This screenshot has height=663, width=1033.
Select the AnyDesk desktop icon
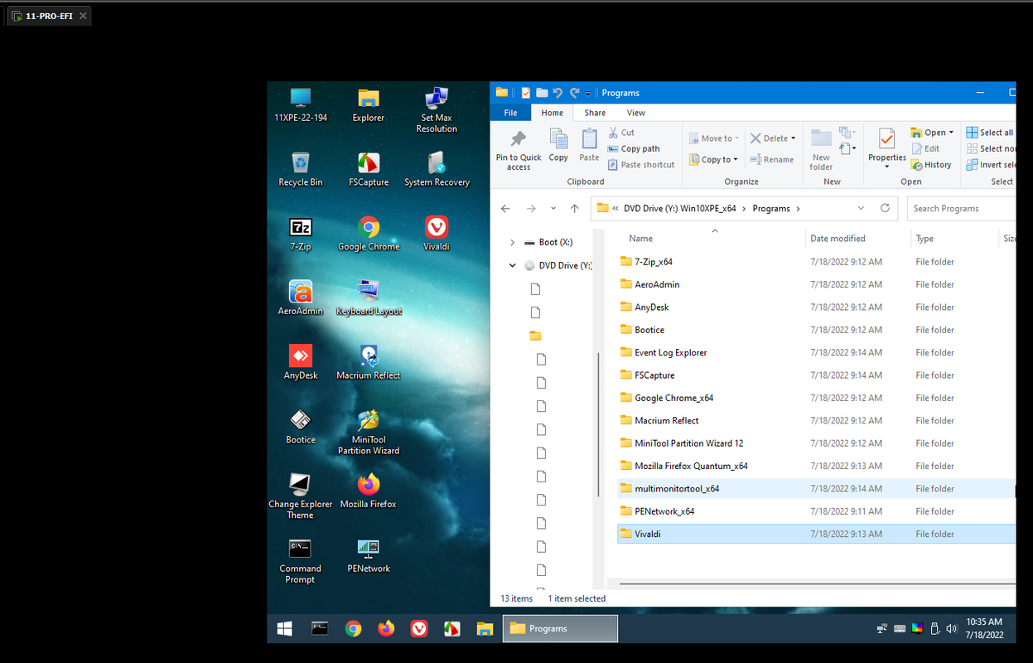(x=300, y=362)
